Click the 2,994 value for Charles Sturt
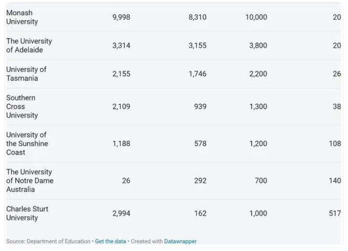 (121, 213)
